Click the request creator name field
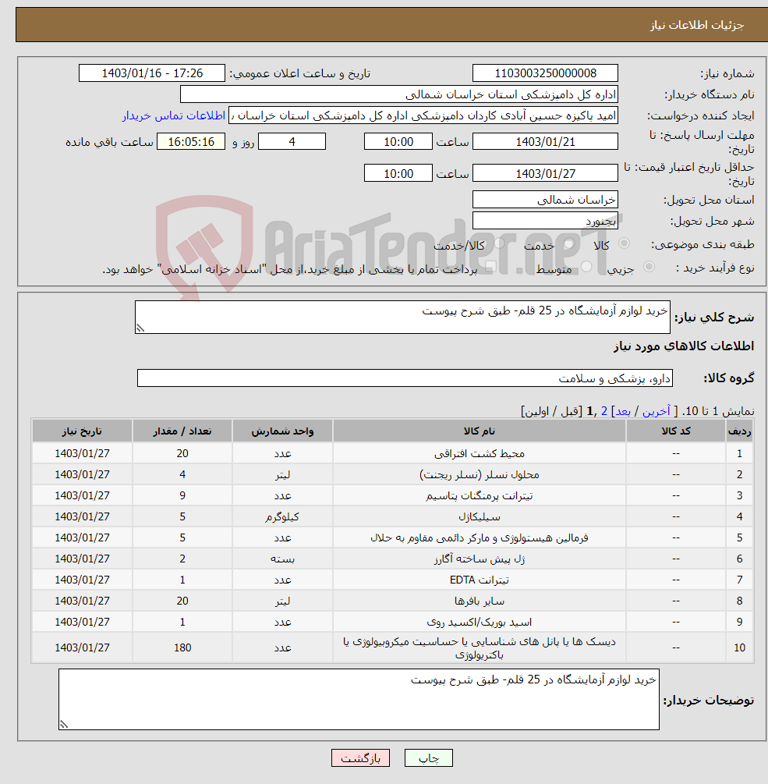 [x=423, y=115]
